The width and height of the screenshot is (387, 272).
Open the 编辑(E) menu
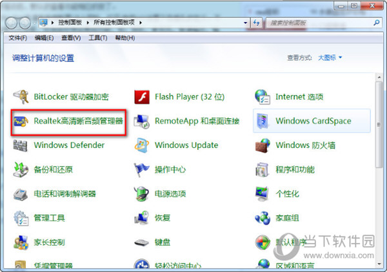pyautogui.click(x=44, y=38)
